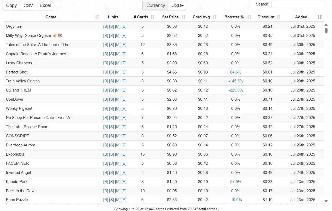Sort by # Cards column sort icon

click(153, 17)
